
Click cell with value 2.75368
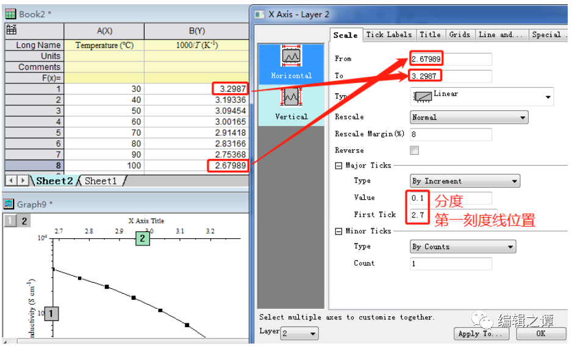(196, 155)
